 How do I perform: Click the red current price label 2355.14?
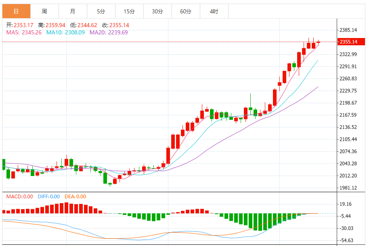pyautogui.click(x=351, y=42)
